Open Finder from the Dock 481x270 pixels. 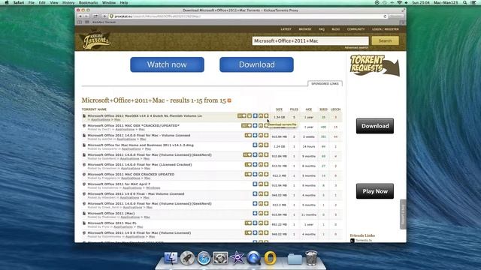coord(171,258)
